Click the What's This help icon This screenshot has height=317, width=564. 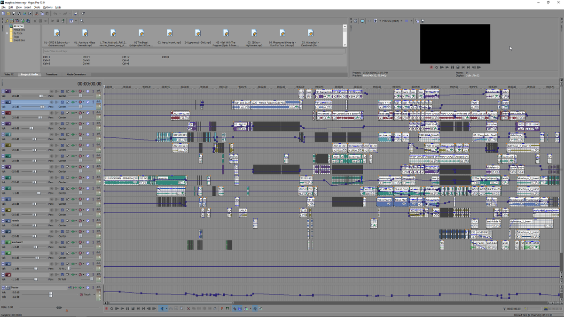83,13
